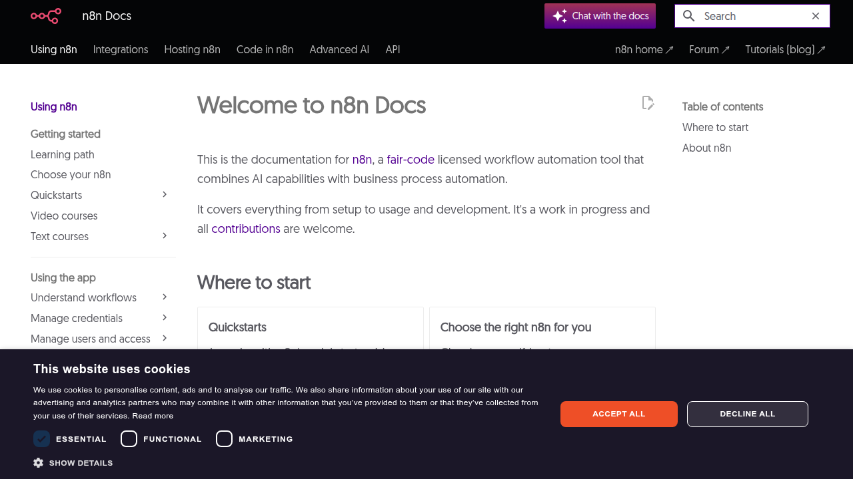Click Accept All cookies button
Image resolution: width=853 pixels, height=479 pixels.
tap(619, 414)
